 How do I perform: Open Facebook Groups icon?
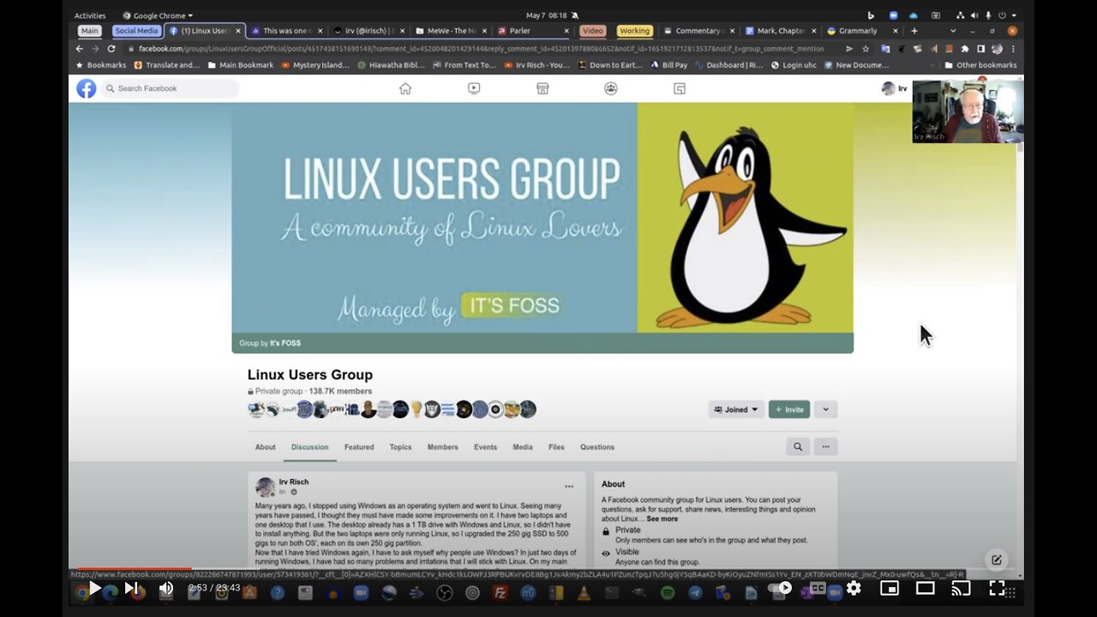coord(611,88)
